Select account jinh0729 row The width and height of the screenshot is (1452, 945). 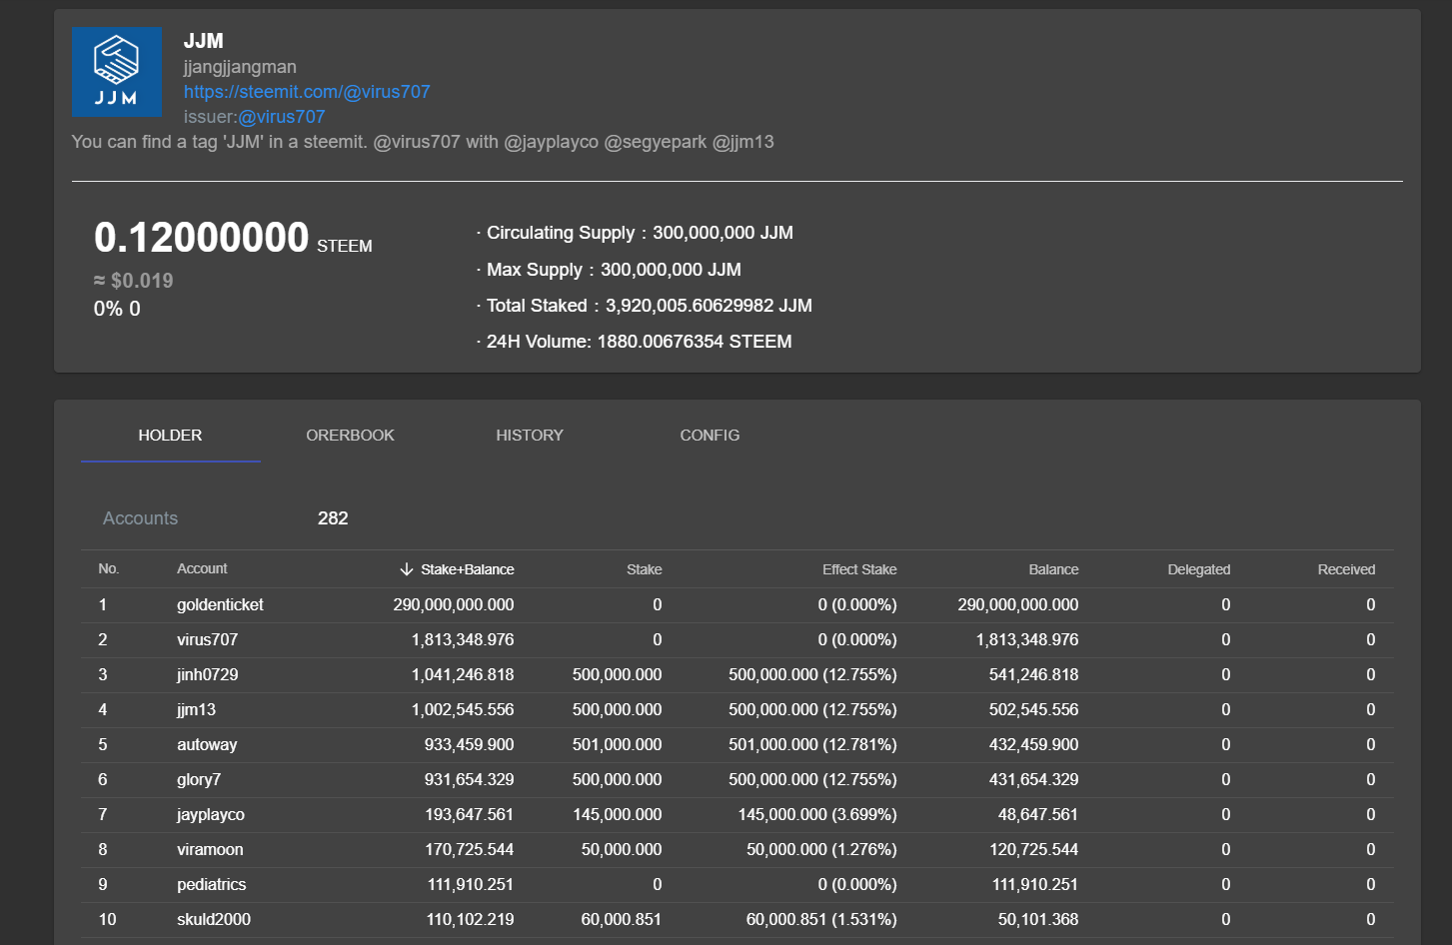[737, 675]
